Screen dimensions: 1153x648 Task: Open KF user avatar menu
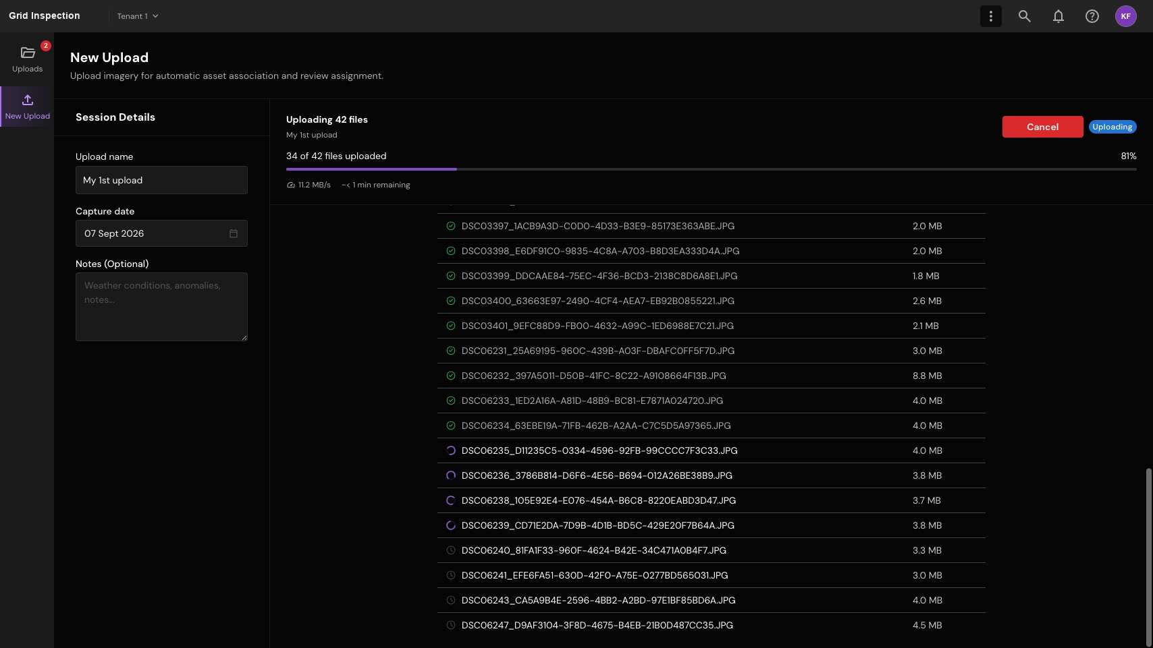pyautogui.click(x=1125, y=16)
